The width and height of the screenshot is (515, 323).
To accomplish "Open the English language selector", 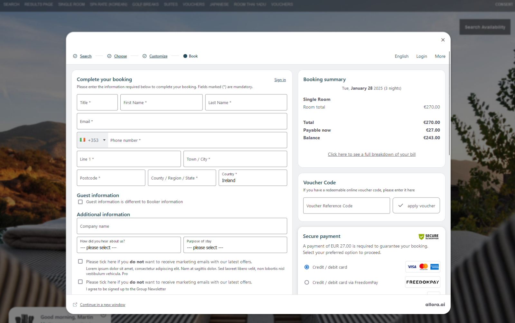I will tap(402, 56).
